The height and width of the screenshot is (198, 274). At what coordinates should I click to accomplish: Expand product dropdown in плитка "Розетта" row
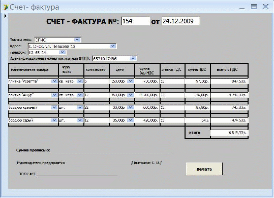(54, 81)
